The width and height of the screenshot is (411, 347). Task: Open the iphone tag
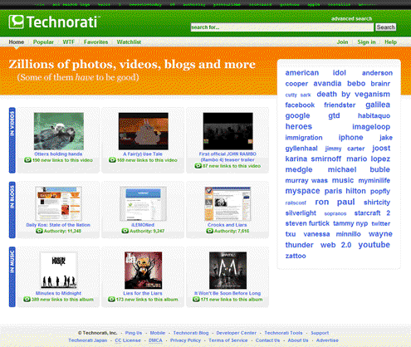tap(350, 138)
